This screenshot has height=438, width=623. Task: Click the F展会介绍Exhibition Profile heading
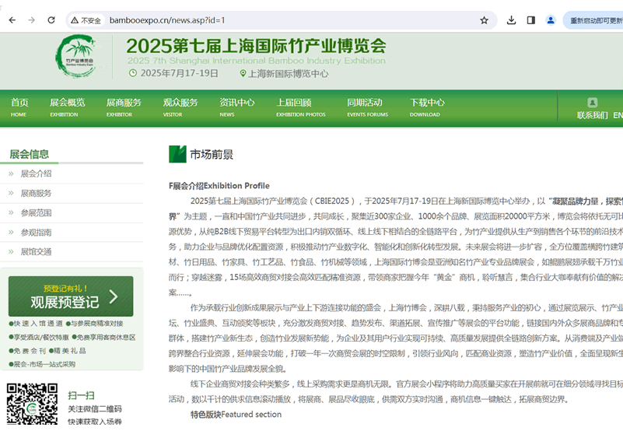point(219,186)
